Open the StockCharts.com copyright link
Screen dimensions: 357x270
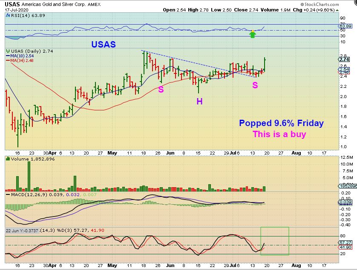tap(320, 4)
